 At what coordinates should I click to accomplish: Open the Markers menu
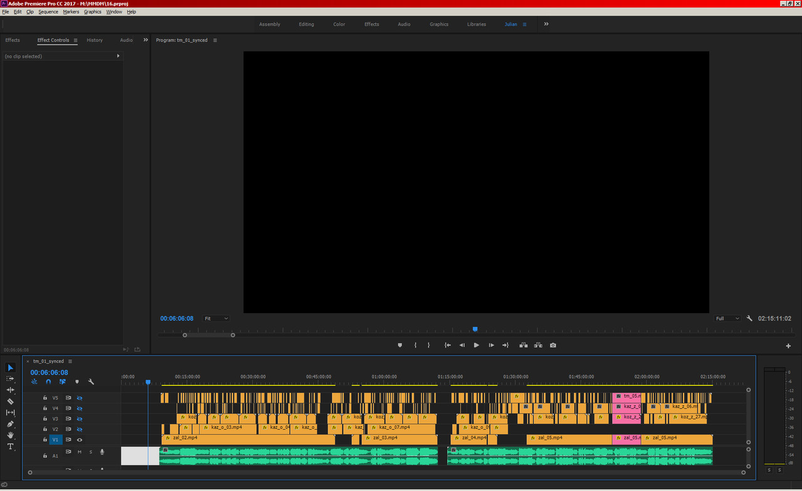point(71,12)
